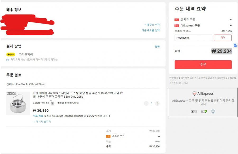Click 다른 주소를 선택 link
Screen dimensions: 238x154
click(150, 30)
